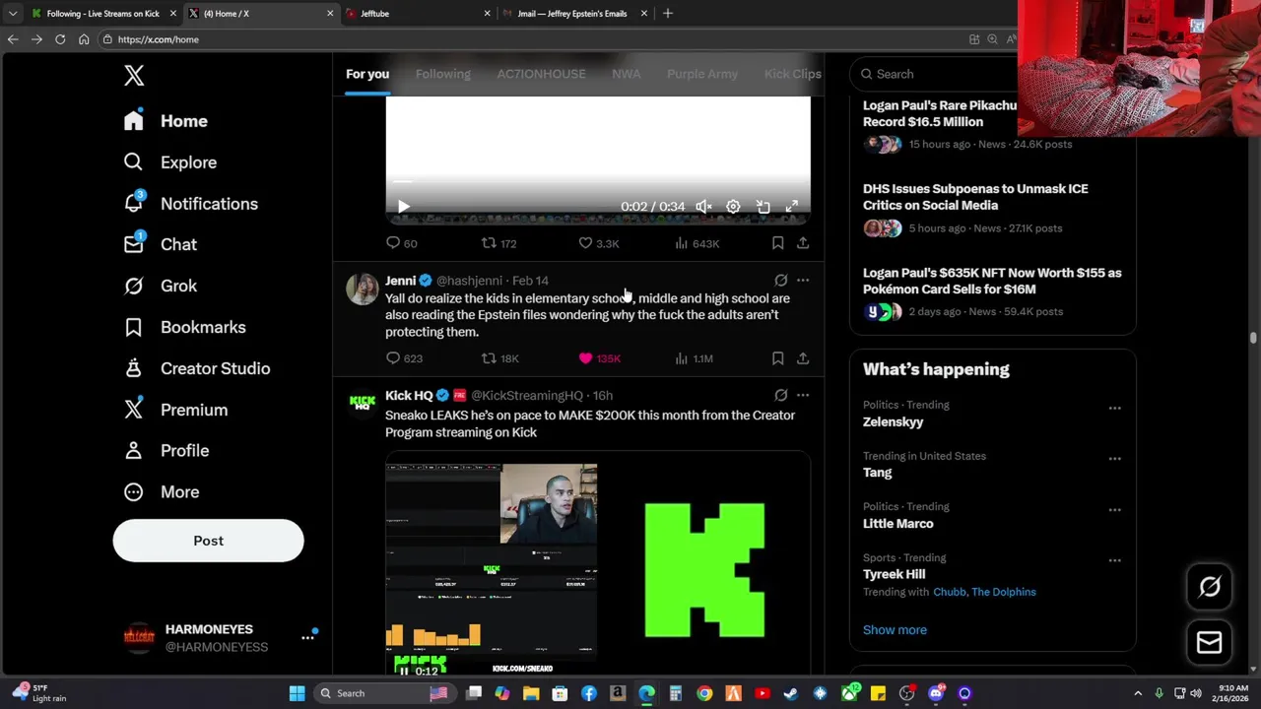1261x709 pixels.
Task: Share the top video post
Action: [803, 243]
